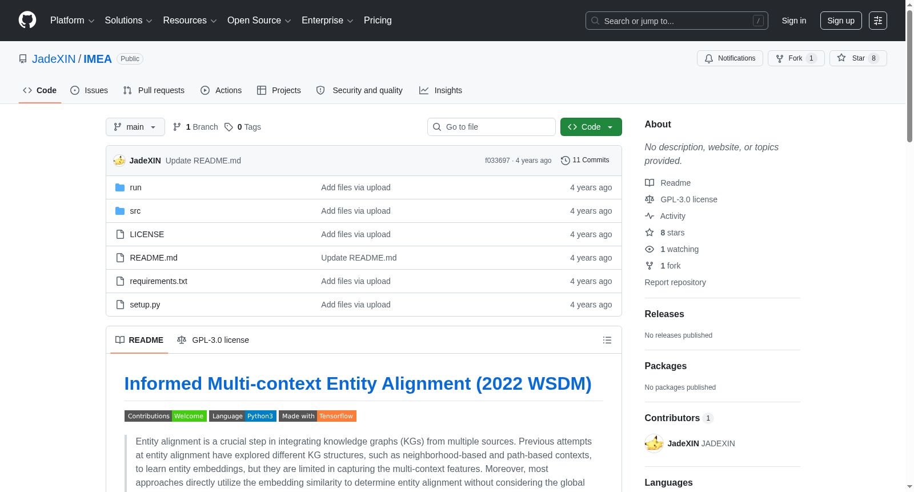Click Report repository link
The width and height of the screenshot is (914, 492).
(x=675, y=282)
